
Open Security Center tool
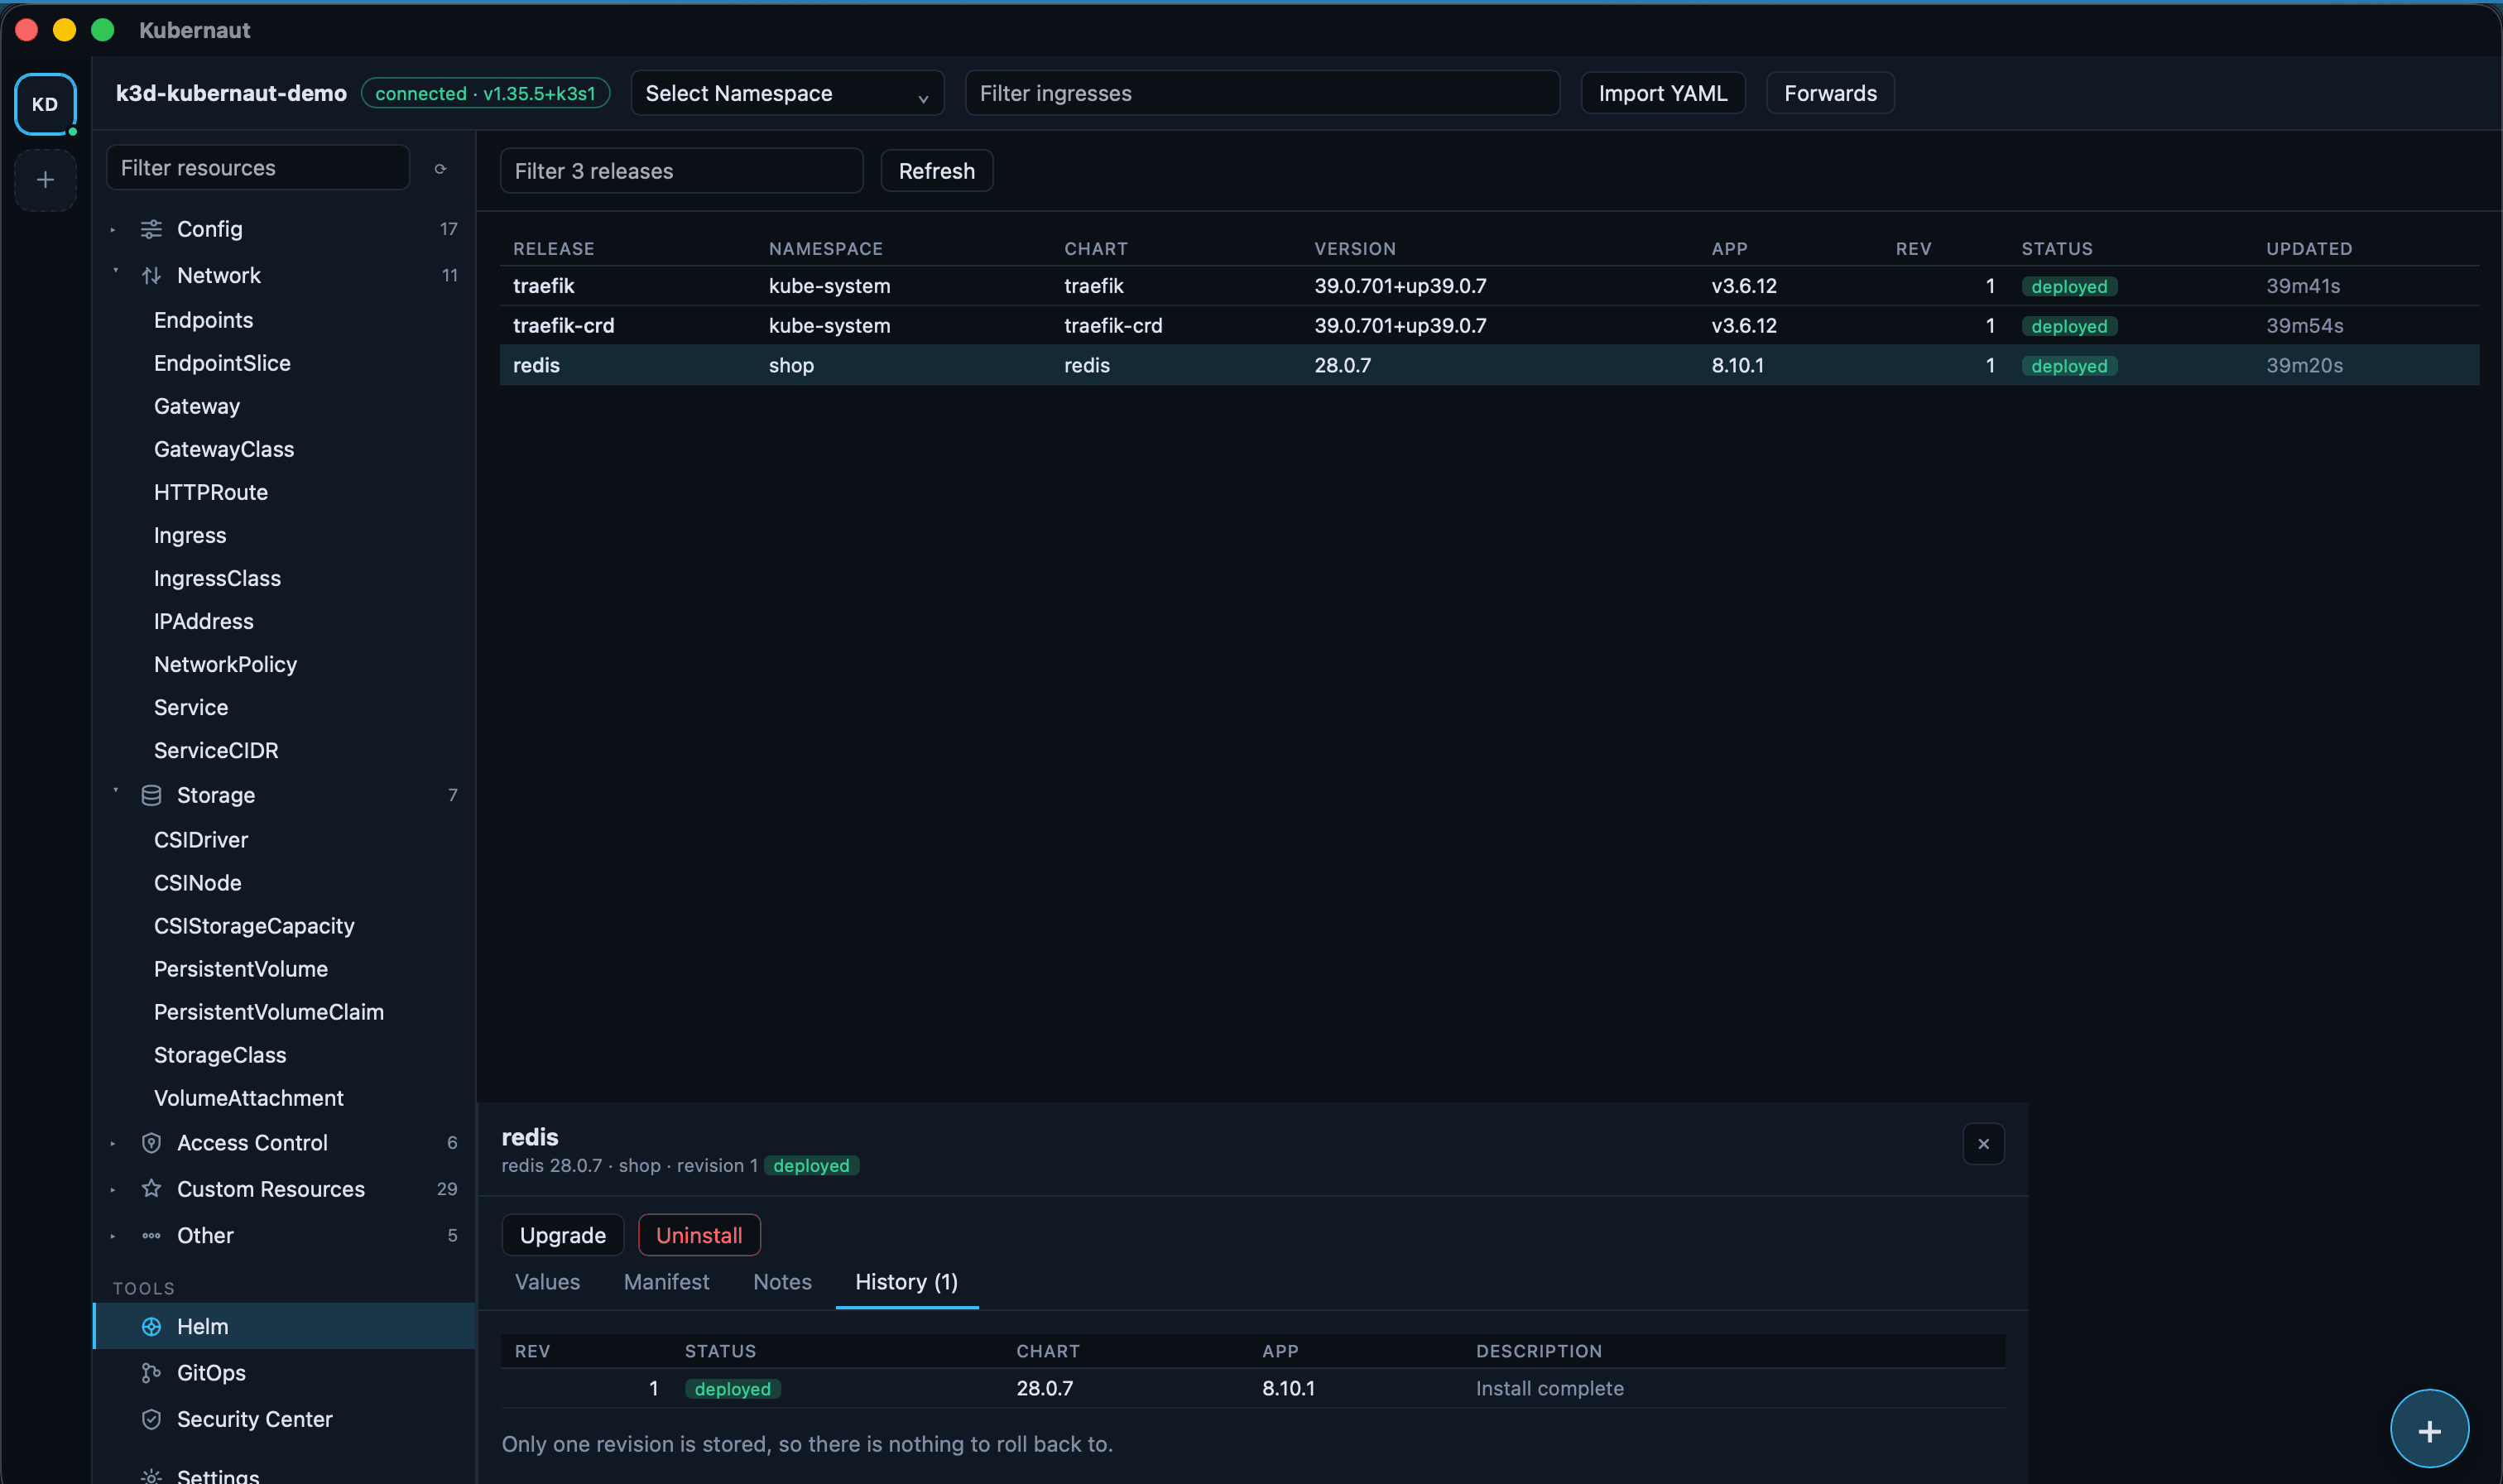pyautogui.click(x=284, y=1419)
